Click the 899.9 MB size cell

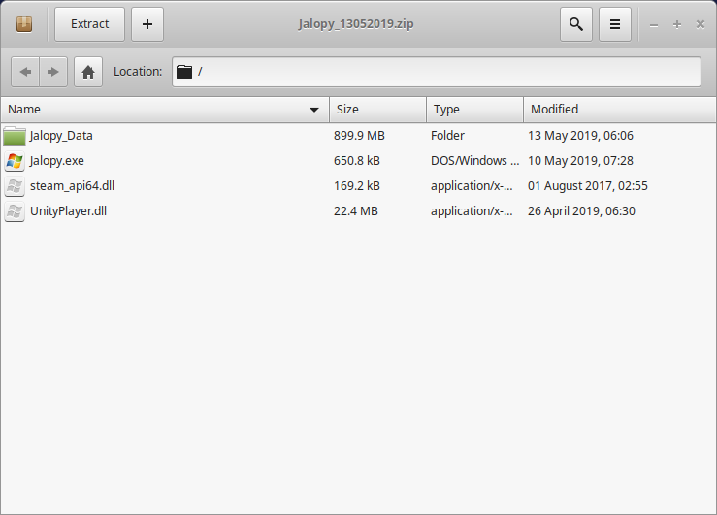pyautogui.click(x=359, y=136)
